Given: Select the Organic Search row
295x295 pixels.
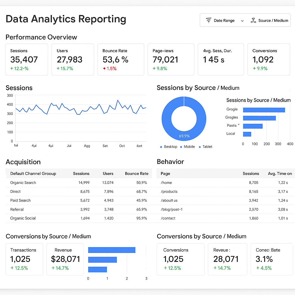Looking at the screenshot, I should (79, 182).
